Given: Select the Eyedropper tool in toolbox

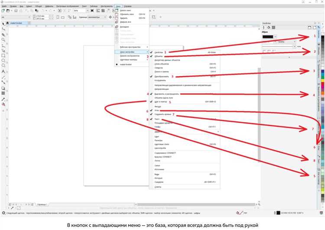Looking at the screenshot, I should tap(3, 98).
